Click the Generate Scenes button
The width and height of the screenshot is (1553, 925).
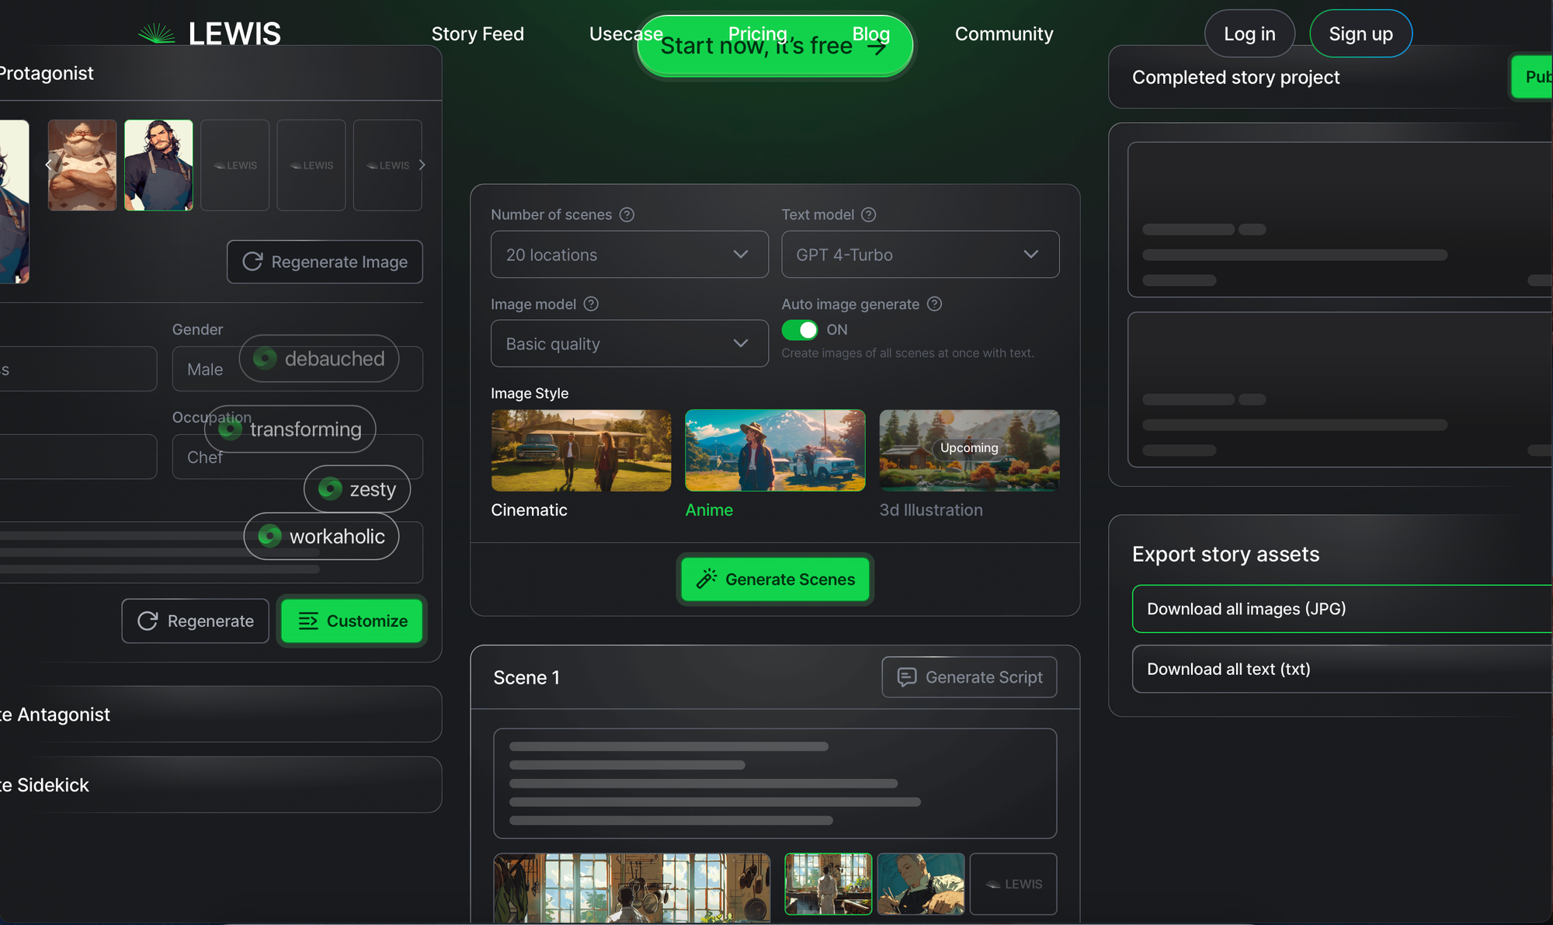775,579
